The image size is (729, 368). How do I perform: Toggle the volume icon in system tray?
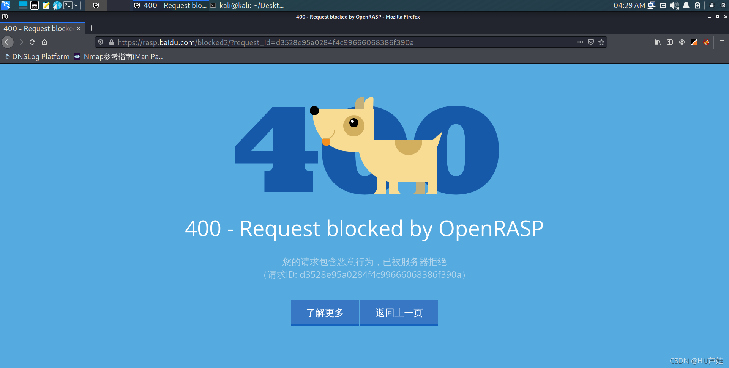pos(674,5)
